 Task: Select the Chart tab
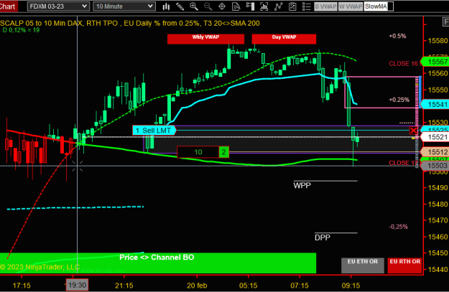click(x=8, y=6)
